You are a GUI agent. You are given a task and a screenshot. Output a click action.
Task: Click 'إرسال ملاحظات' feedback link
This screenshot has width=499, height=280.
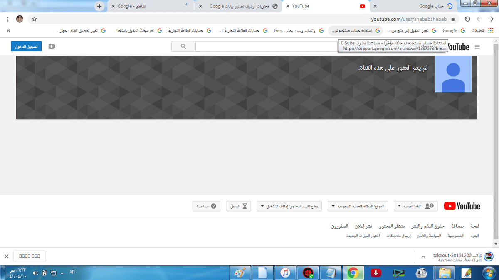[x=398, y=236]
